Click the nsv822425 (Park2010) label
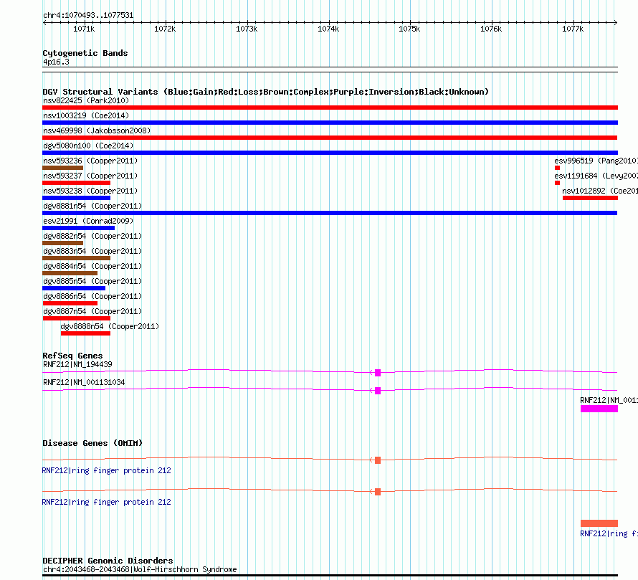 coord(86,100)
